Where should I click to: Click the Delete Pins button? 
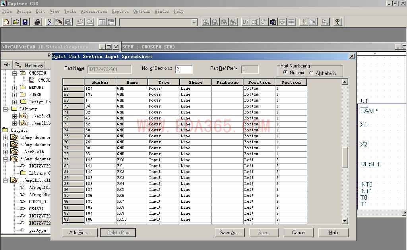pos(118,233)
